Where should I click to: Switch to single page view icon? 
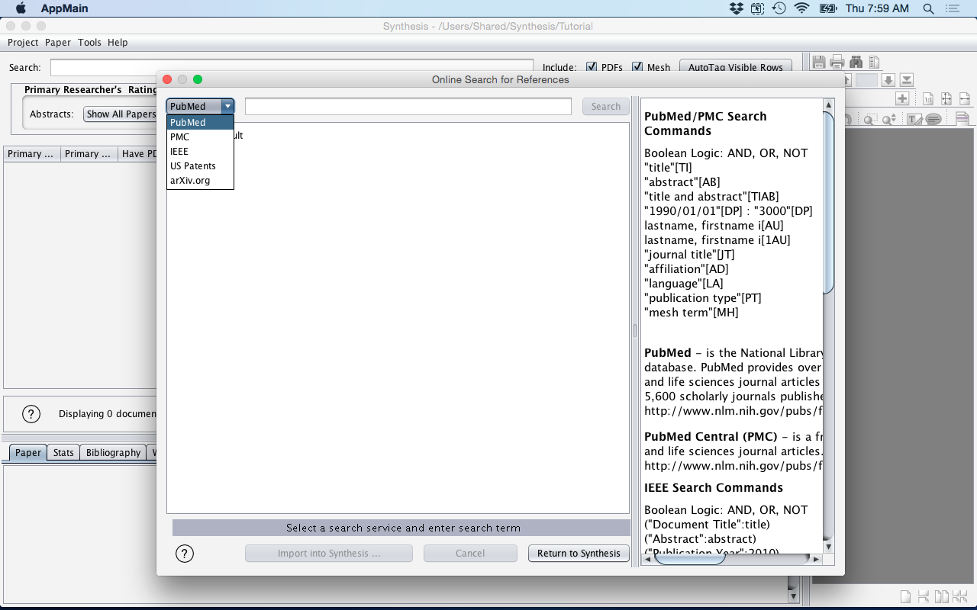pyautogui.click(x=905, y=596)
